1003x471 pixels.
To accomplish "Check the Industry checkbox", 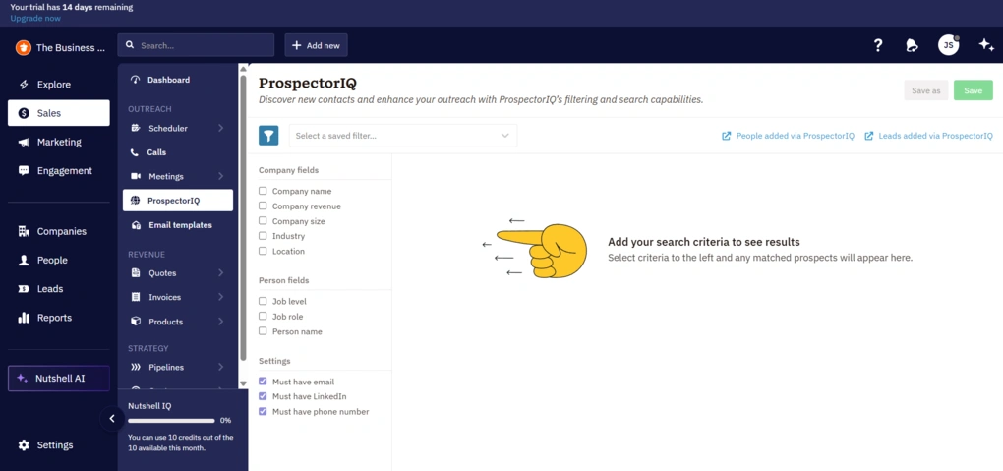I will coord(263,236).
